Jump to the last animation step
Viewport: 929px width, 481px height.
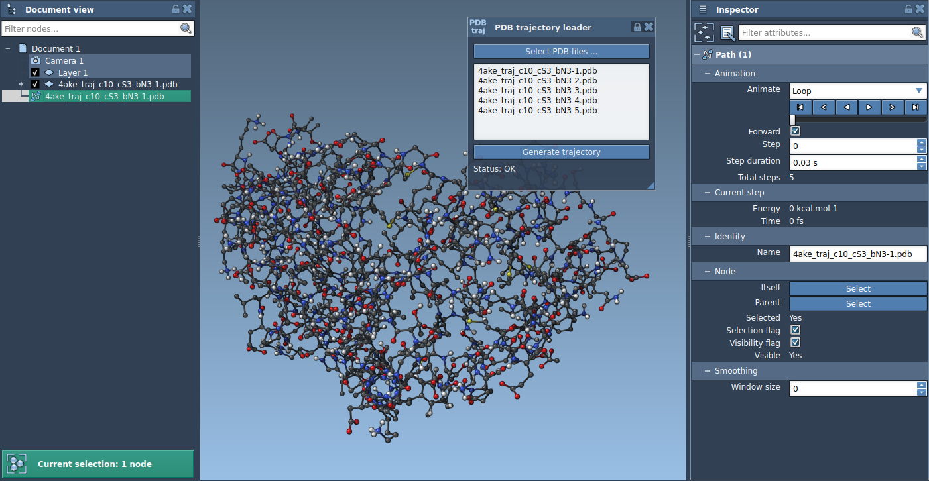coord(916,107)
